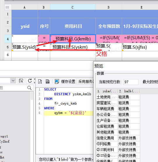Click the SQL document icon in the toolbar

pyautogui.click(x=48, y=81)
